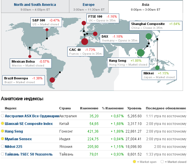Open the Мумбаи Sensex link
Viewport: 188px width, 167px height.
[18, 139]
